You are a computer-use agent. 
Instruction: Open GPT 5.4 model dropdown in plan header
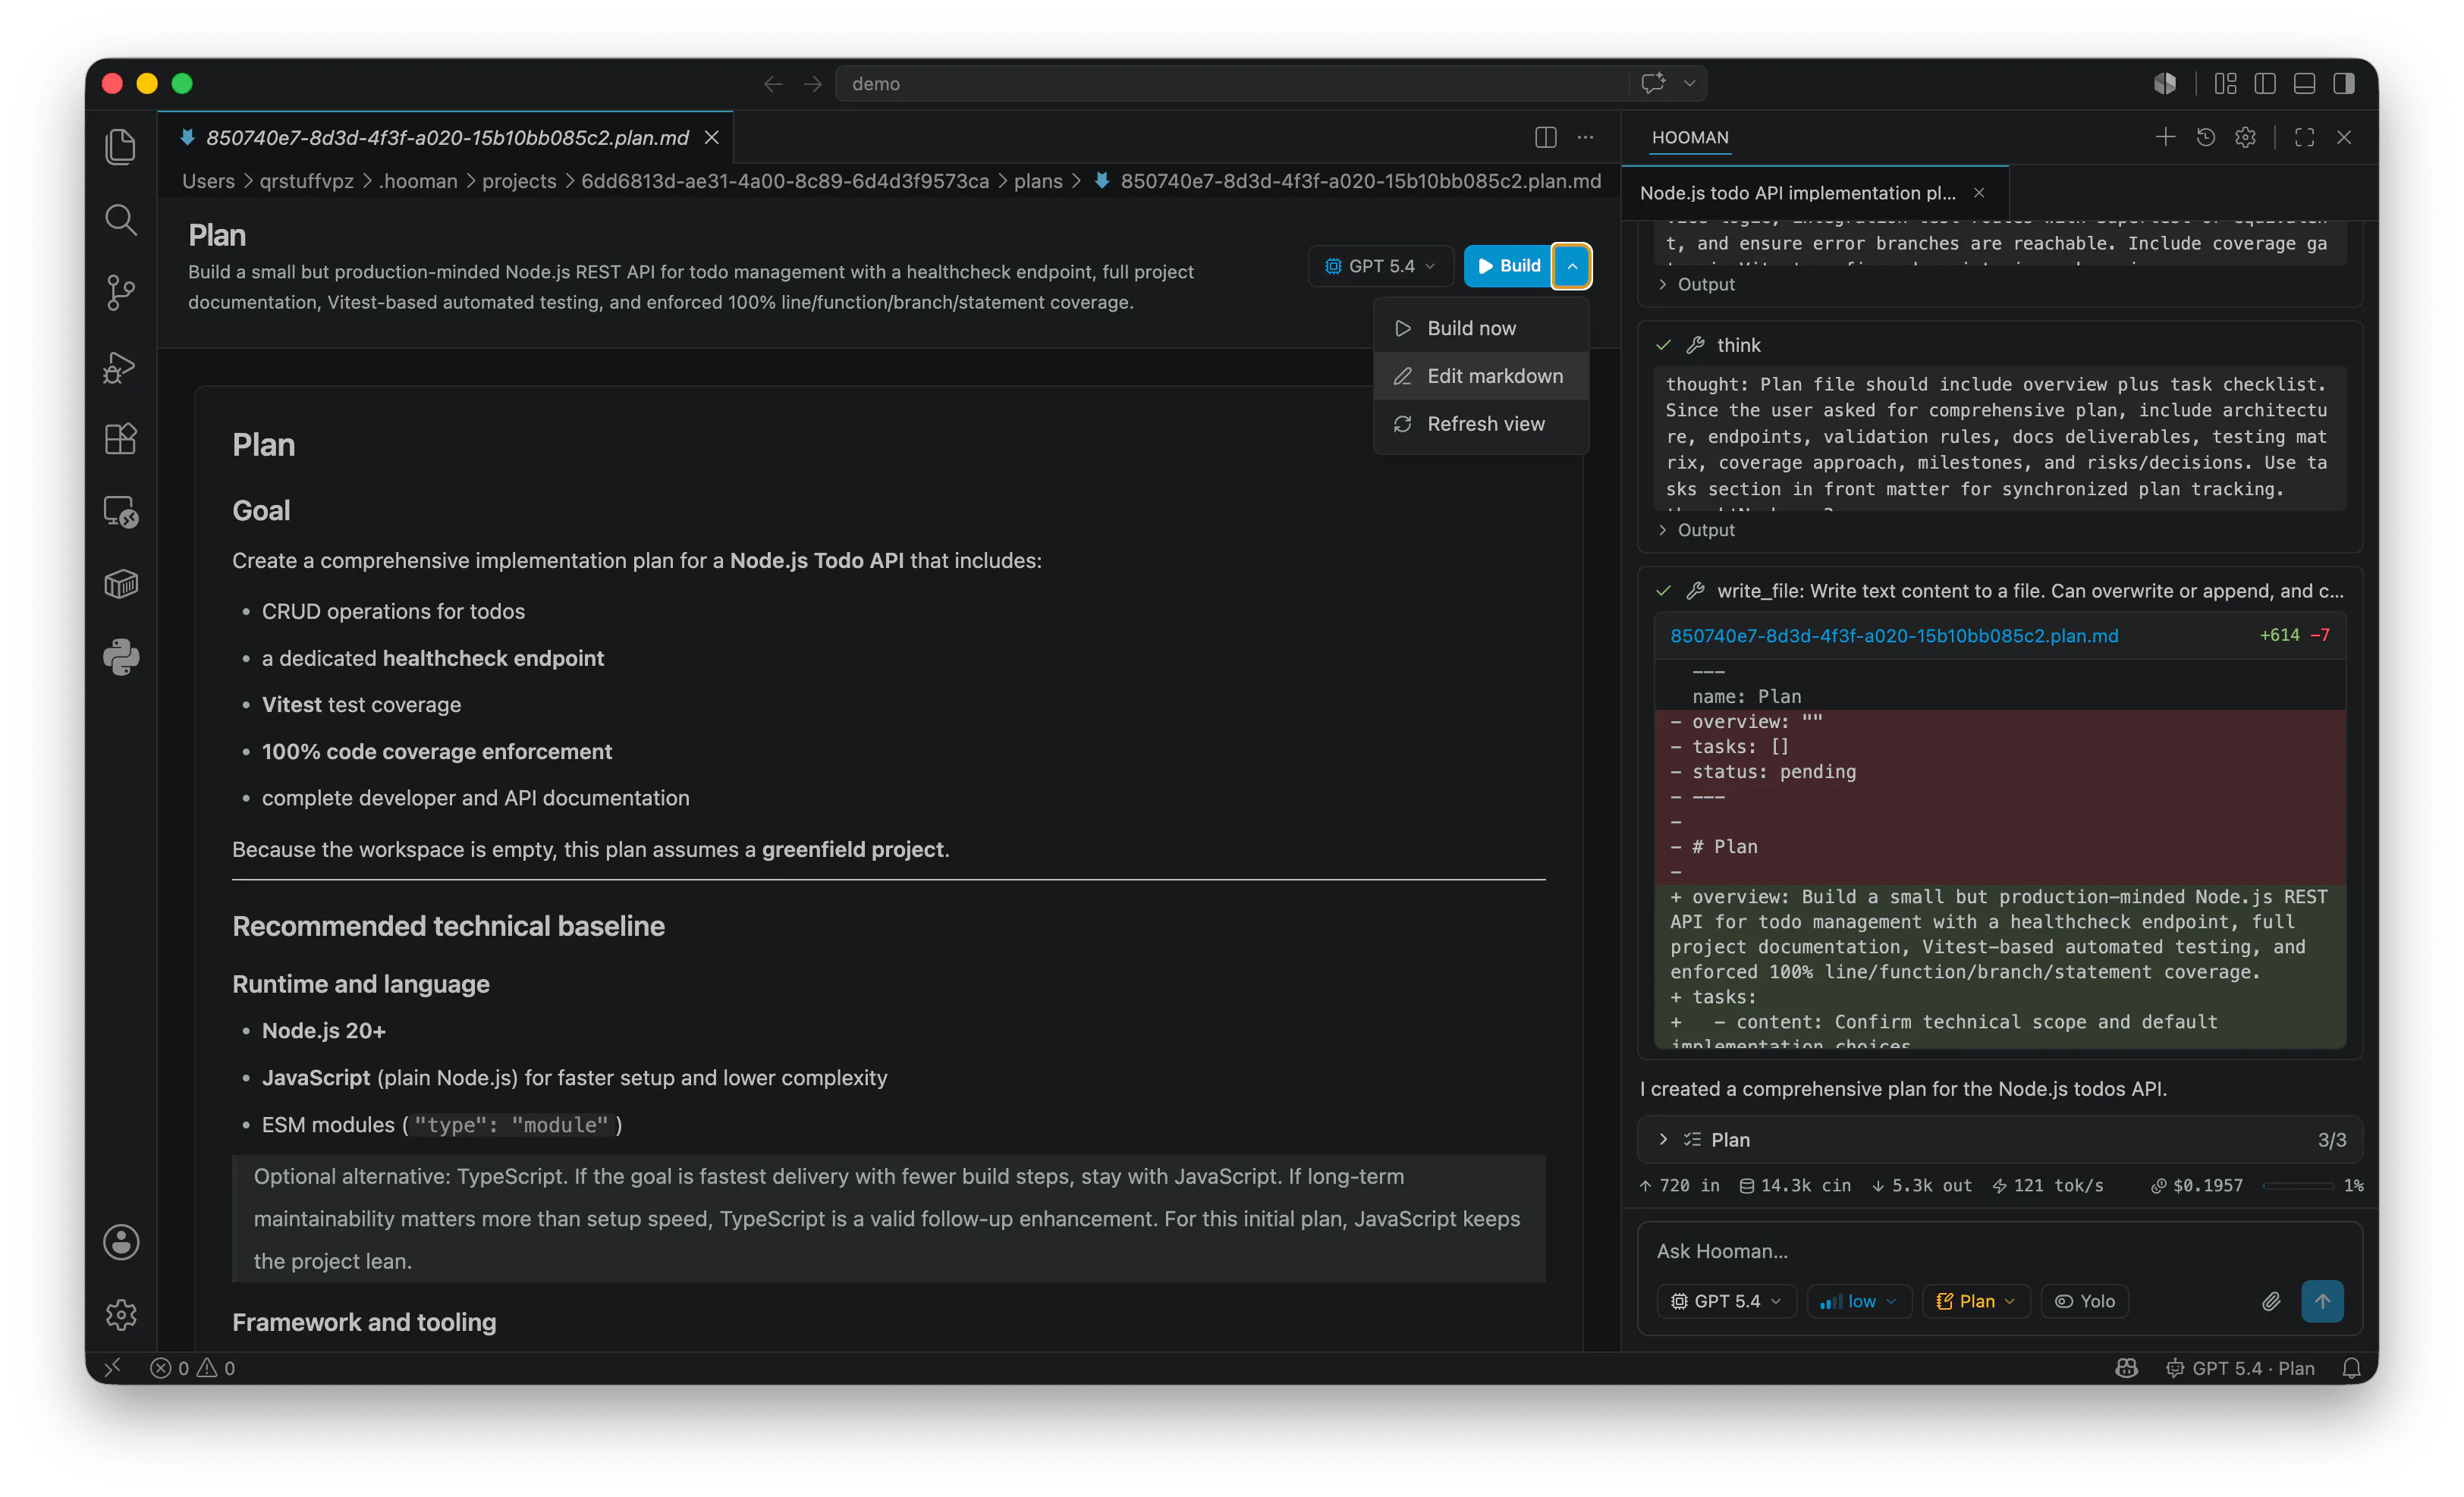1381,266
